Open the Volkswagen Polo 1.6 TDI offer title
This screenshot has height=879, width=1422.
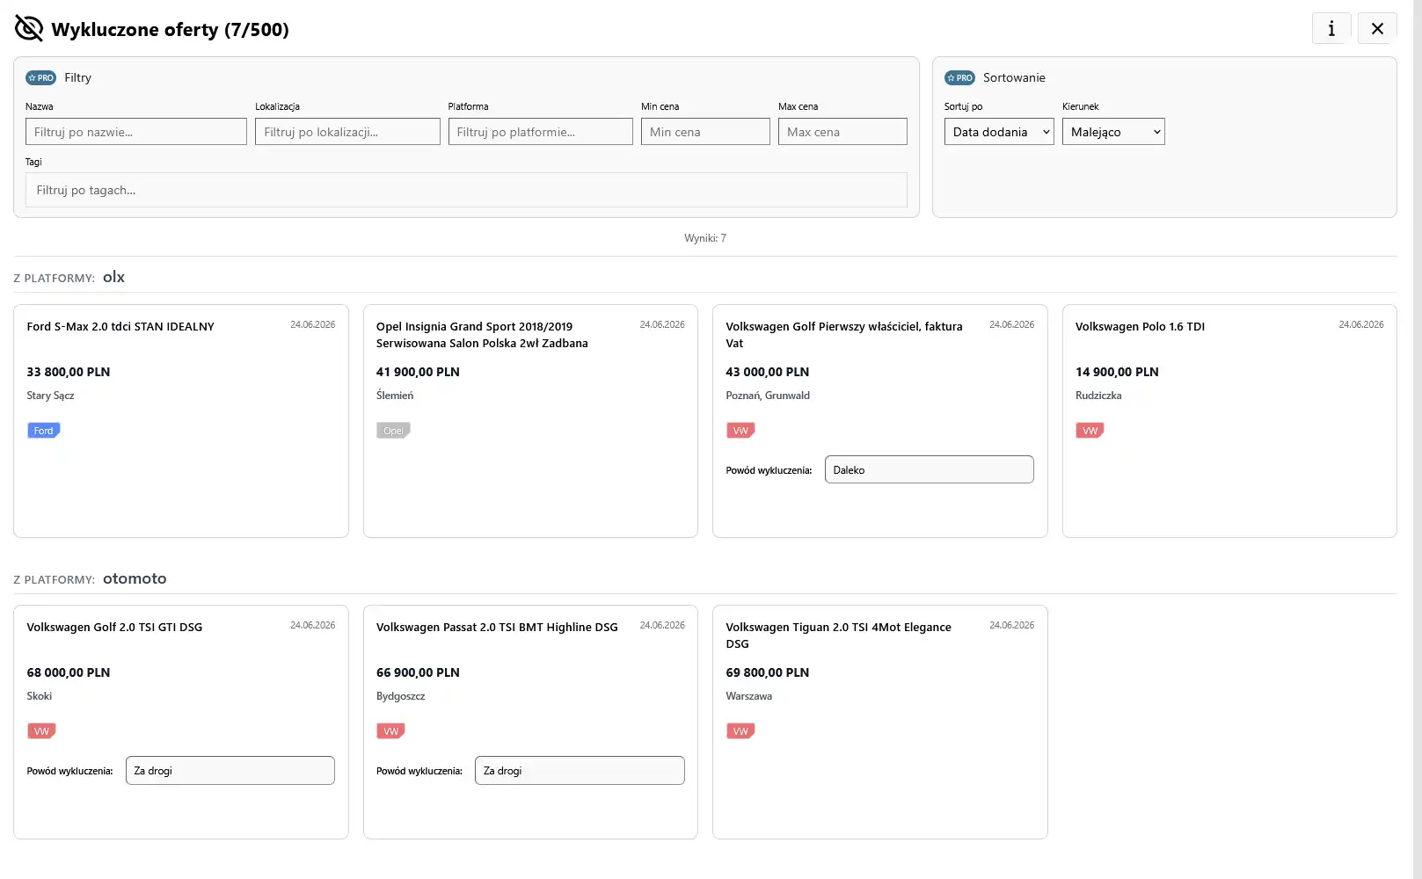[1140, 326]
